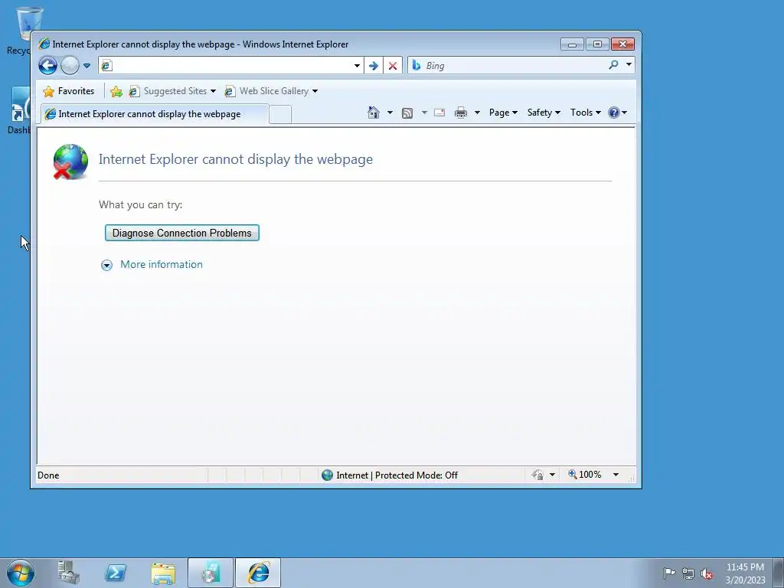Minimize the Internet Explorer window
Screen dimensions: 784x588
coord(572,44)
